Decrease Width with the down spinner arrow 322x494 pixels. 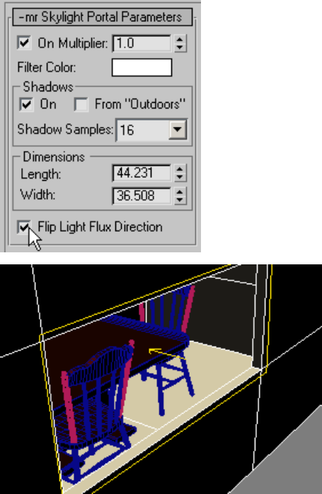(x=180, y=200)
